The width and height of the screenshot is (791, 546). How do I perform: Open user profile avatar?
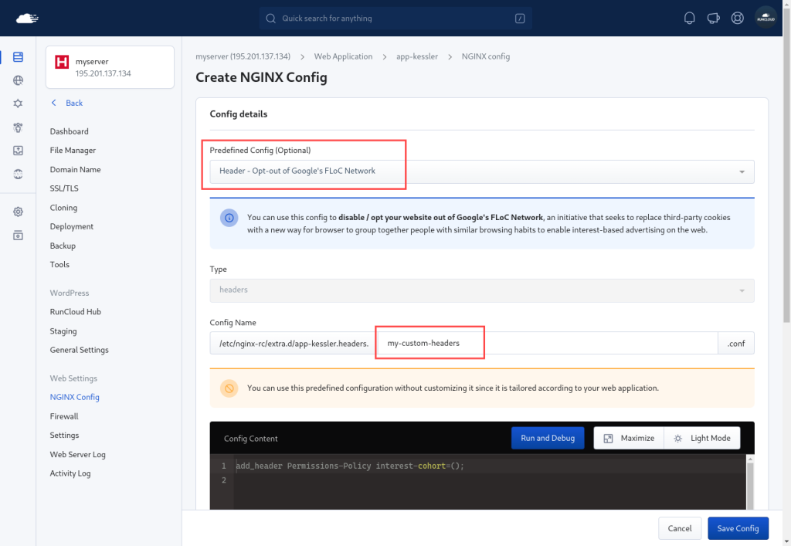point(766,19)
